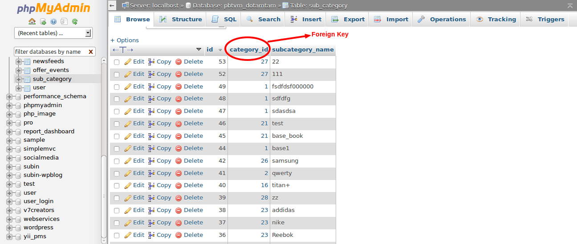Click Server localhost breadcrumb link
This screenshot has width=577, height=244.
tap(153, 6)
